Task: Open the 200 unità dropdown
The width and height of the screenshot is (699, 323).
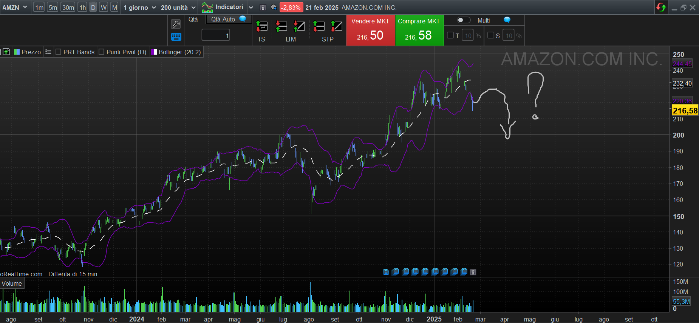Action: point(178,8)
